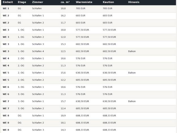Click the 'Etage' column header

click(22, 2)
